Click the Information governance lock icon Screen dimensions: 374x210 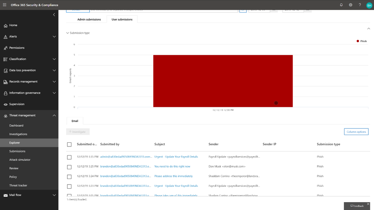pyautogui.click(x=6, y=93)
